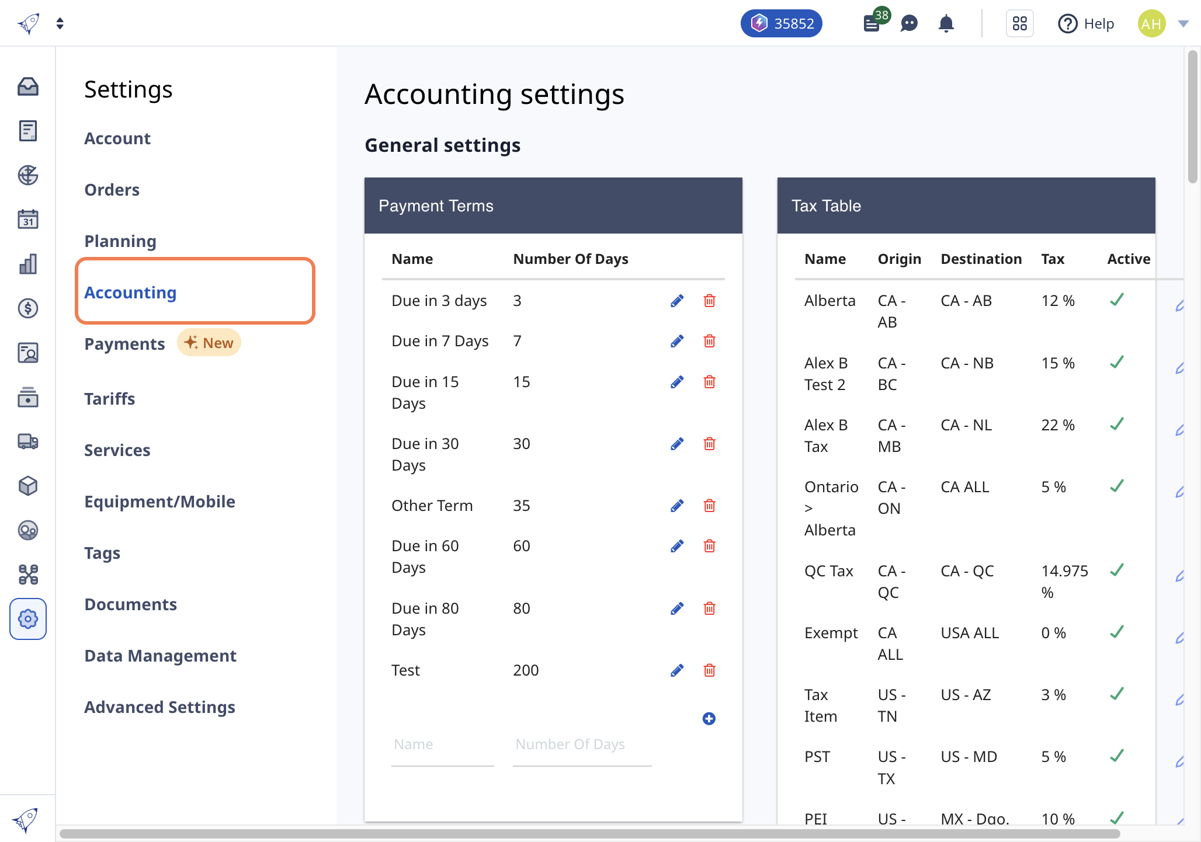Open the Orders section in sidebar
The width and height of the screenshot is (1201, 842).
pyautogui.click(x=112, y=189)
